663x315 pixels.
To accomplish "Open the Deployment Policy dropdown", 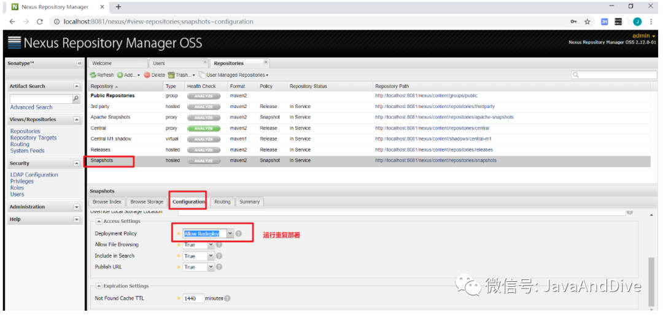I will click(230, 233).
